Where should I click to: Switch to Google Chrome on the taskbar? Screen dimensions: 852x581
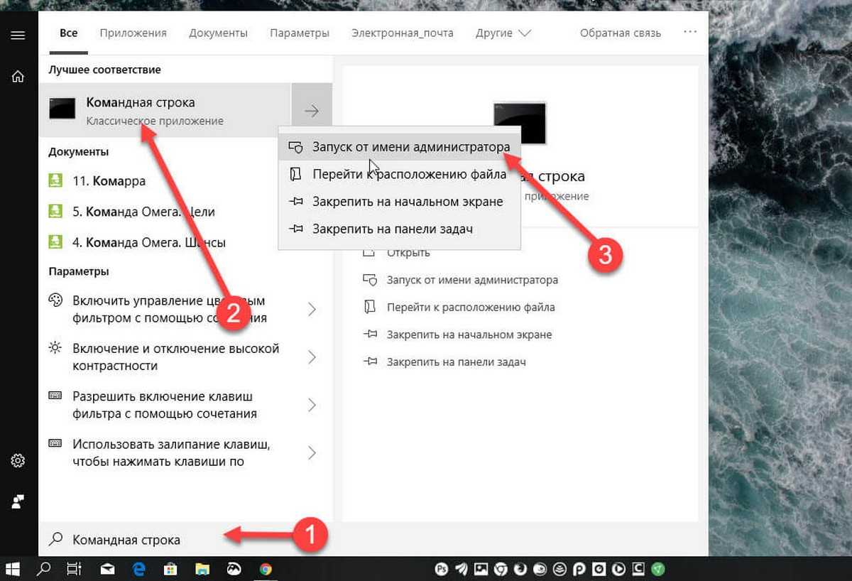[266, 569]
